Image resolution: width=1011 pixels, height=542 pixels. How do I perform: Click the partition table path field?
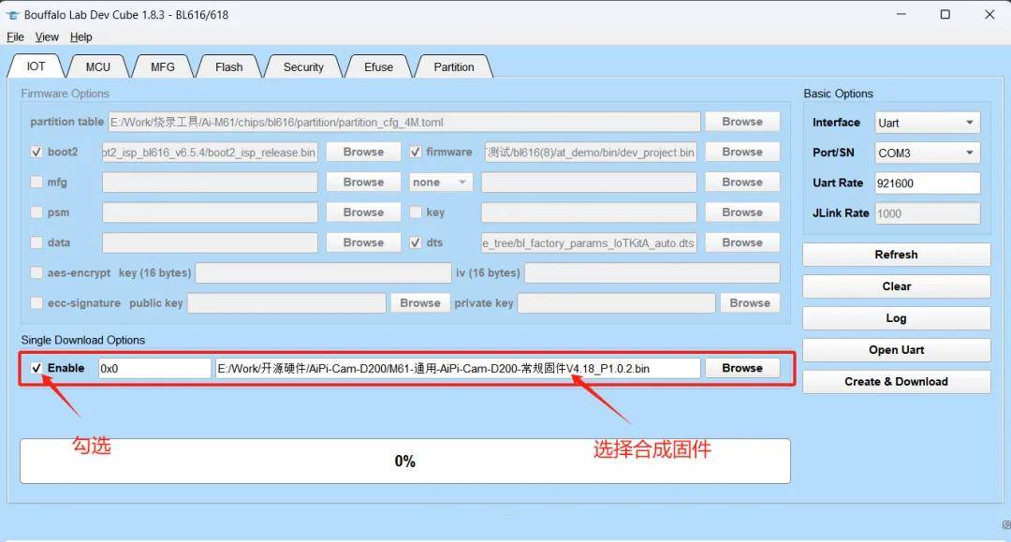click(404, 122)
